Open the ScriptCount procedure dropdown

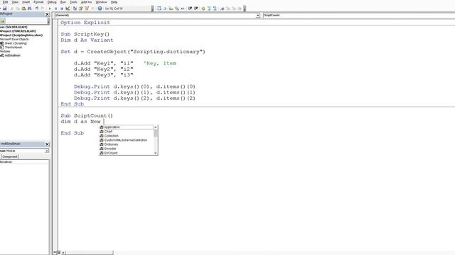click(x=358, y=16)
